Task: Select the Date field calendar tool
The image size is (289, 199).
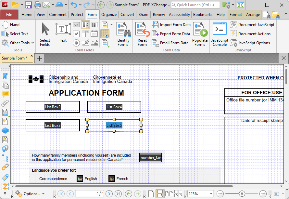Action: click(94, 34)
